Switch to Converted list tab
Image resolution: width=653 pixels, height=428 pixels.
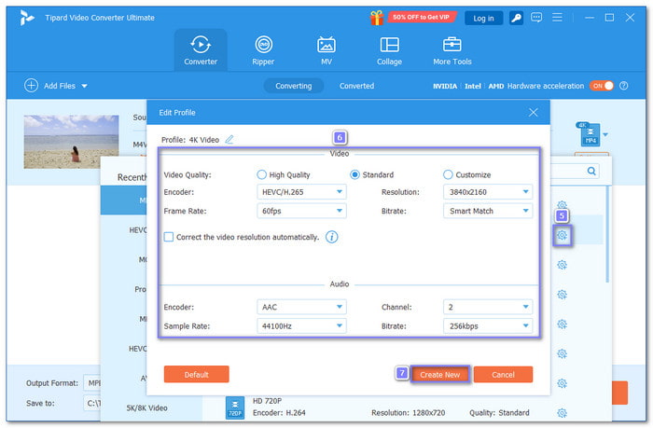(356, 86)
